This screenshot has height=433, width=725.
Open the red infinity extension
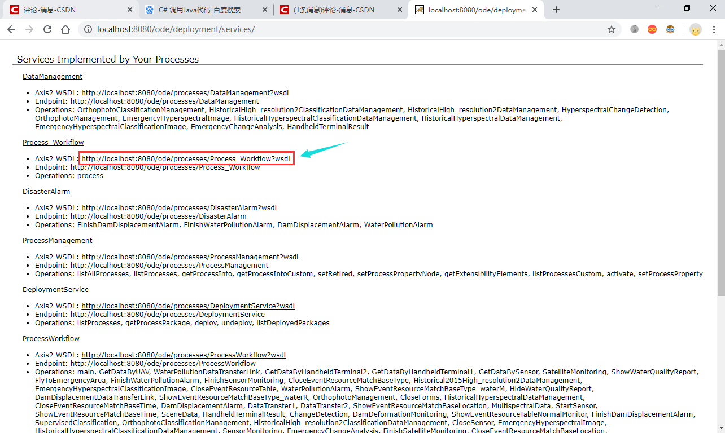pos(652,29)
